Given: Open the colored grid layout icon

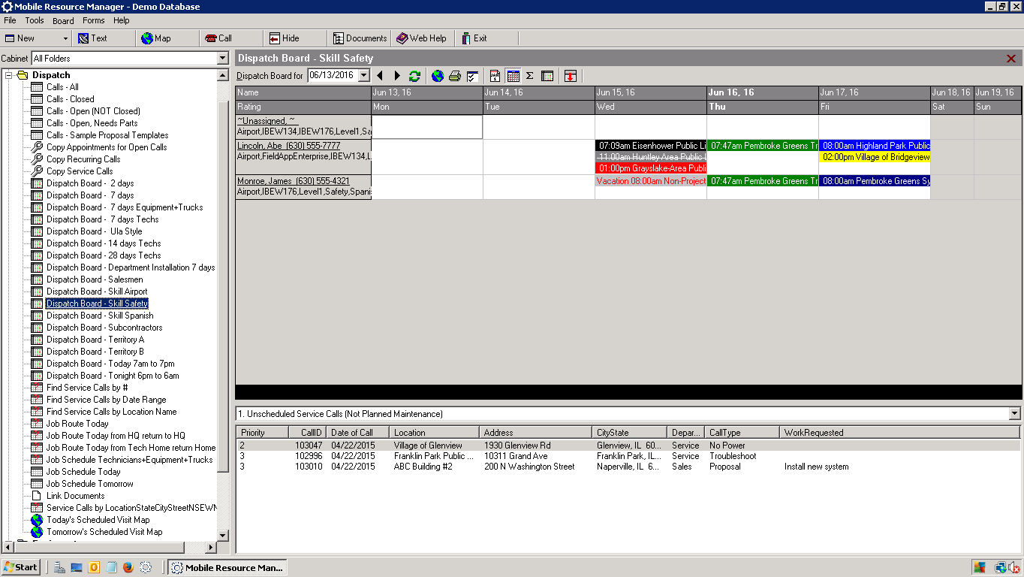Looking at the screenshot, I should tap(547, 76).
